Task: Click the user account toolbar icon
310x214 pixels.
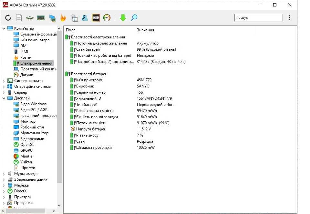Action: (x=85, y=18)
